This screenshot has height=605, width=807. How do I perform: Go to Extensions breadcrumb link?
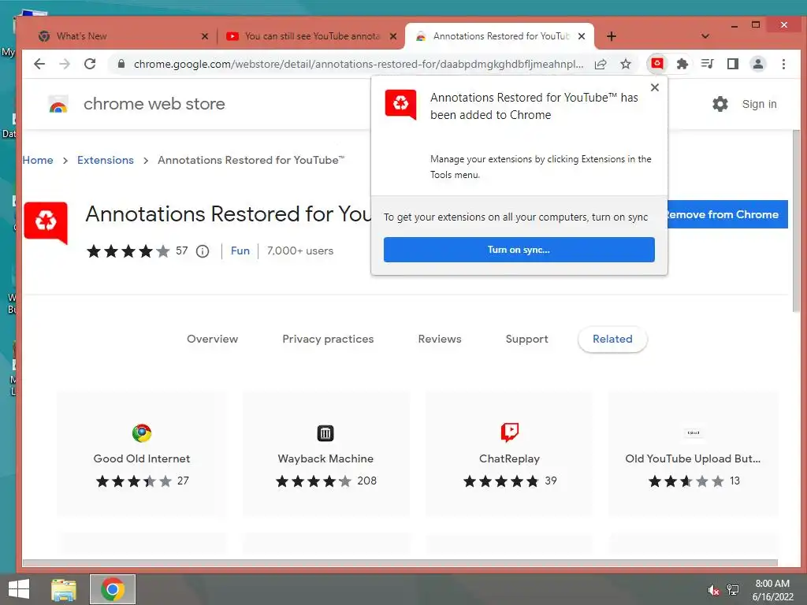click(x=106, y=160)
